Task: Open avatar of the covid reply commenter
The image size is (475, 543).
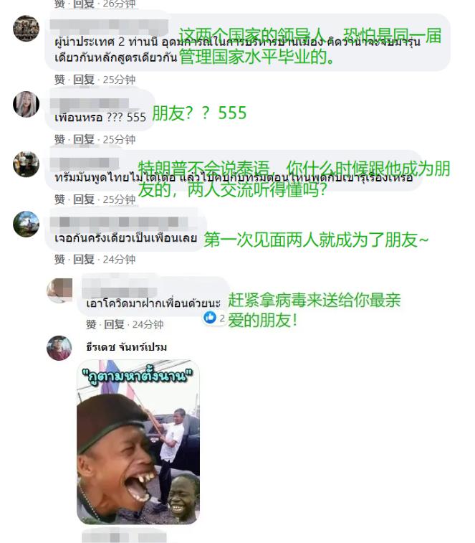Action: (x=59, y=291)
